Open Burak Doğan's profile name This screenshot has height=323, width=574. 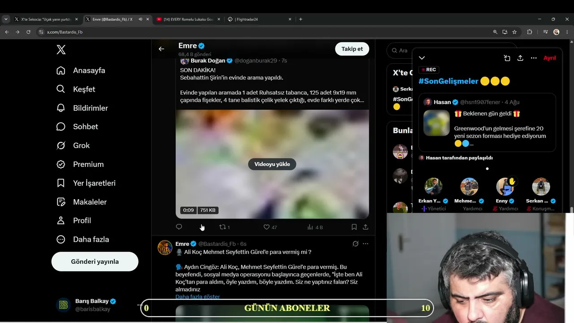(208, 61)
